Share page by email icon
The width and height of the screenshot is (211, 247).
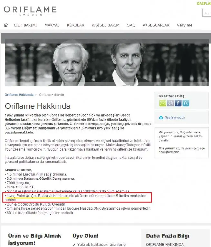point(163,103)
